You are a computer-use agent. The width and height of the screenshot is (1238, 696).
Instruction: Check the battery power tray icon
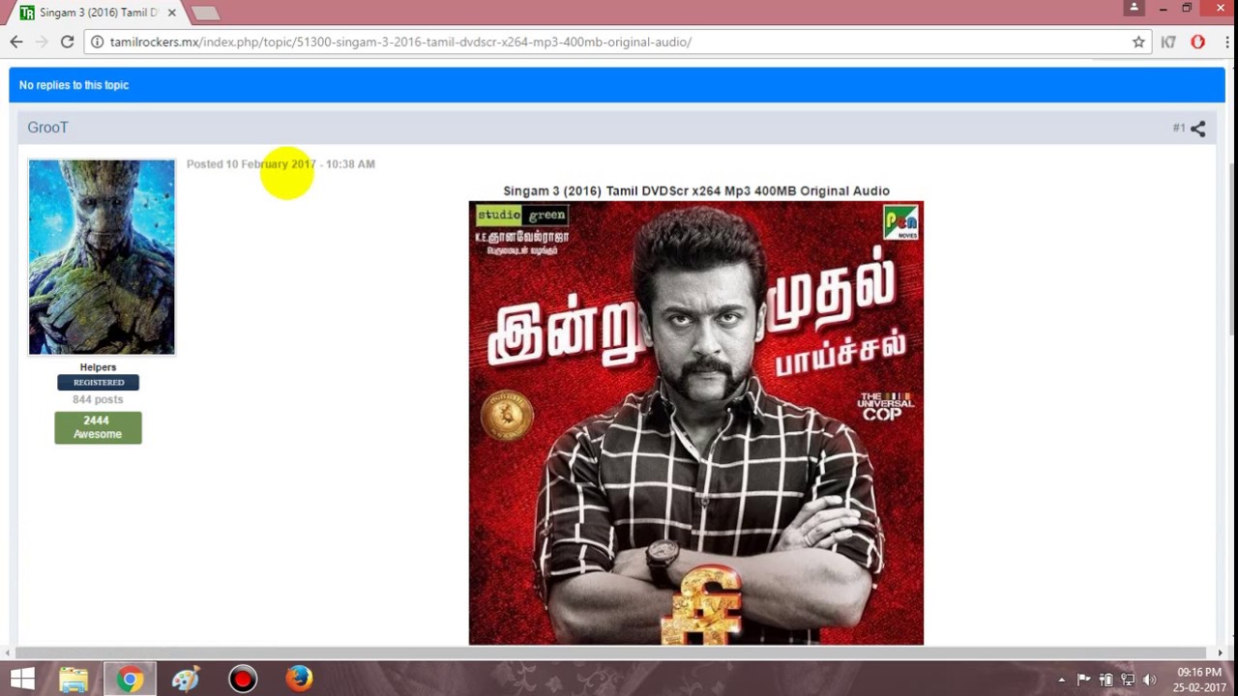pos(1106,680)
